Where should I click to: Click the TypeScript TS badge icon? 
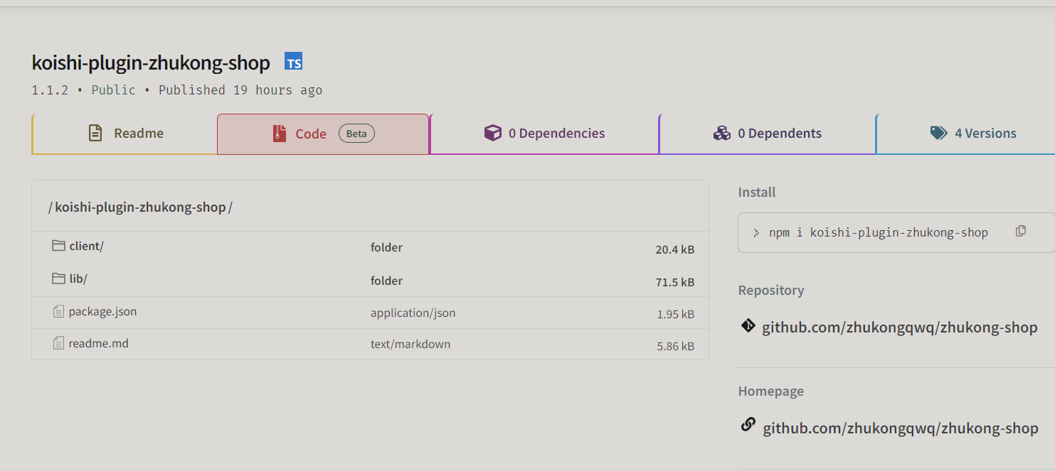tap(294, 63)
